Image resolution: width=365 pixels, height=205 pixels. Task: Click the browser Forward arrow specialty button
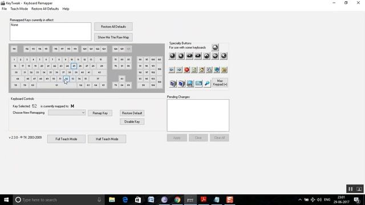(x=179, y=69)
